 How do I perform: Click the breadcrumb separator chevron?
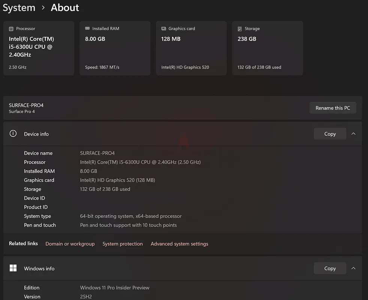coord(43,8)
